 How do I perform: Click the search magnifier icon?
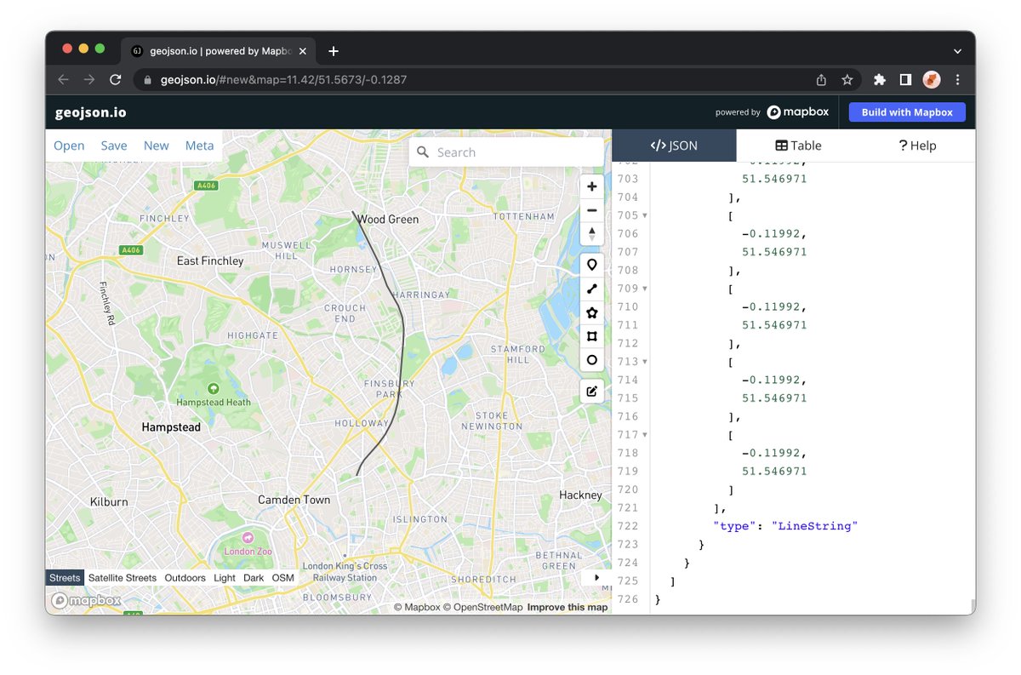pos(423,152)
